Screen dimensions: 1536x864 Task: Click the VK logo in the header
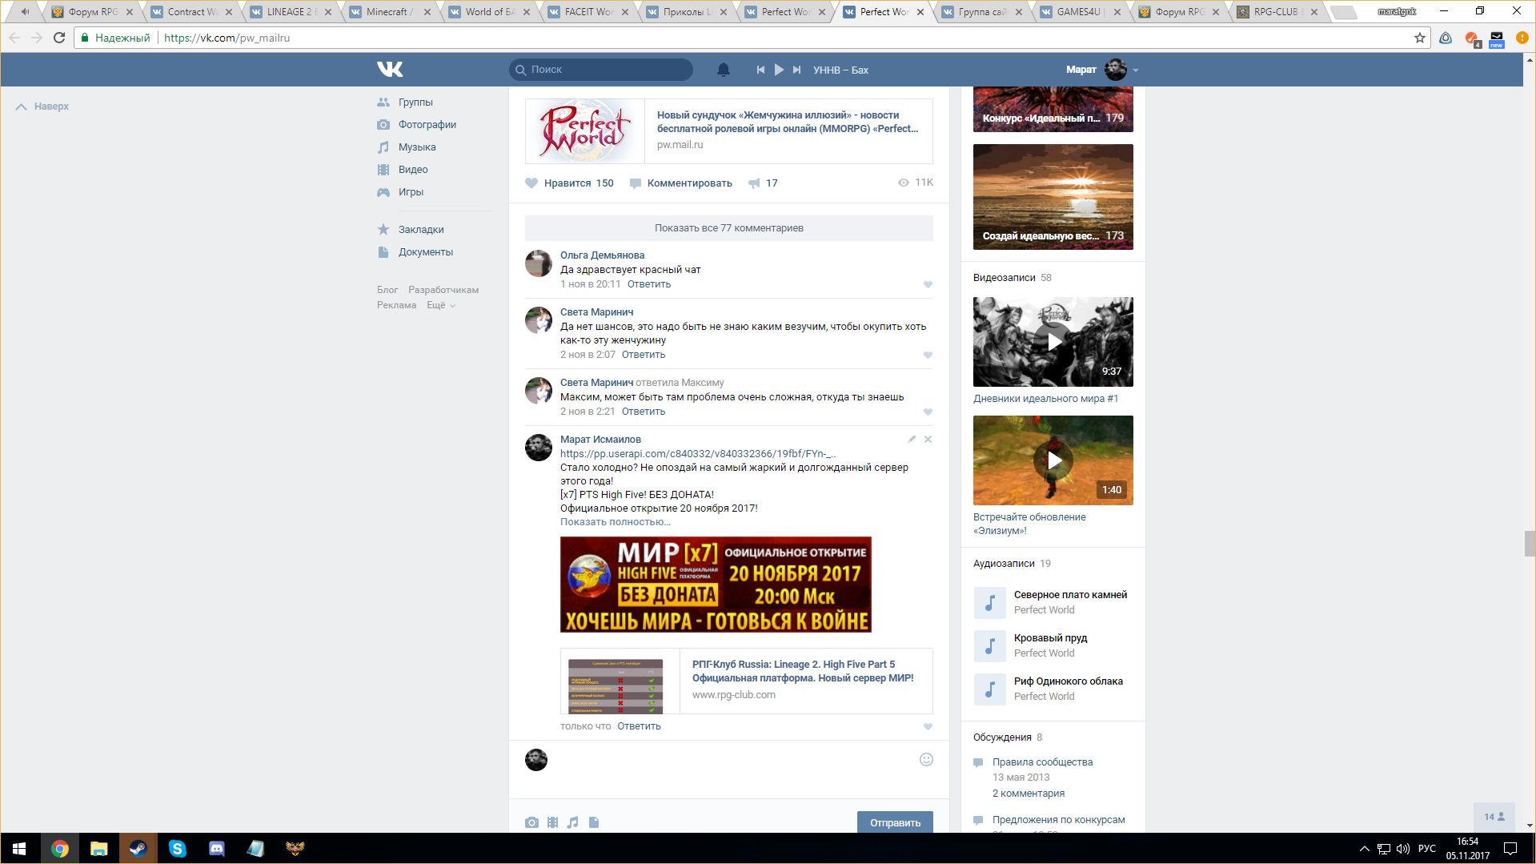(390, 70)
